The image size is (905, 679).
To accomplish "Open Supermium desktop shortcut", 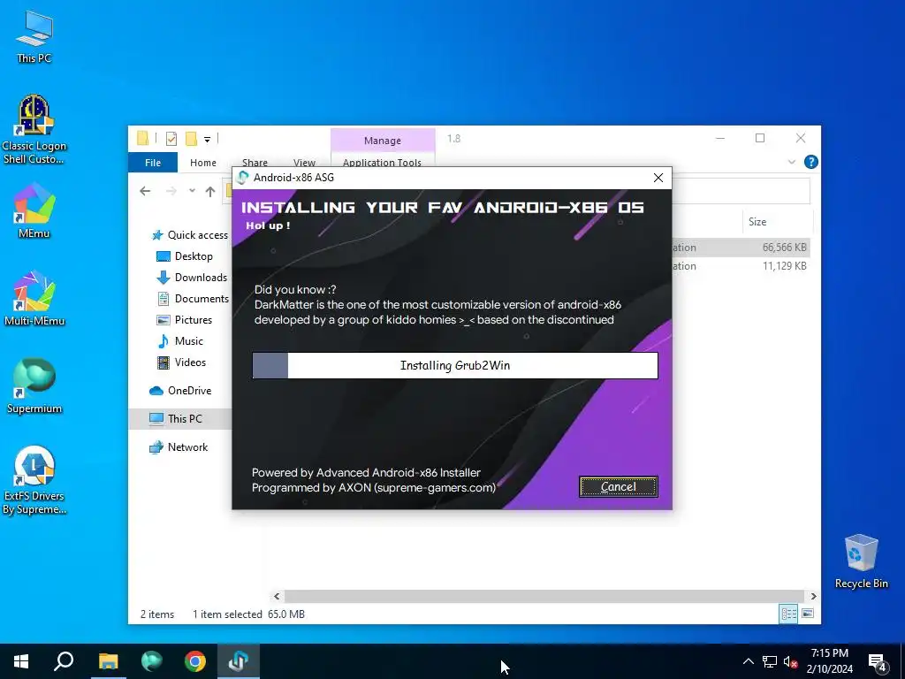I will point(34,386).
